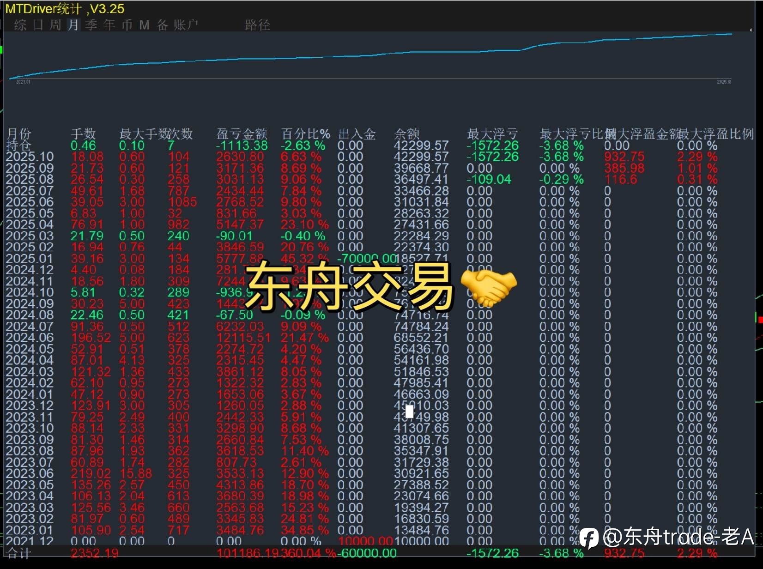Switch to the 综 summary tab
Image resolution: width=763 pixels, height=569 pixels.
coord(20,25)
